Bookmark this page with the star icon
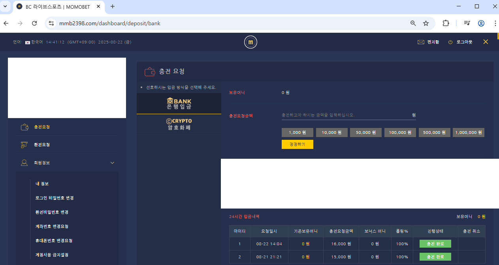Viewport: 499px width, 265px height. [x=426, y=23]
